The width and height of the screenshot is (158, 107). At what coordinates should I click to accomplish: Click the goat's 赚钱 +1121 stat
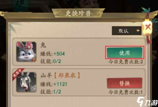point(54,84)
